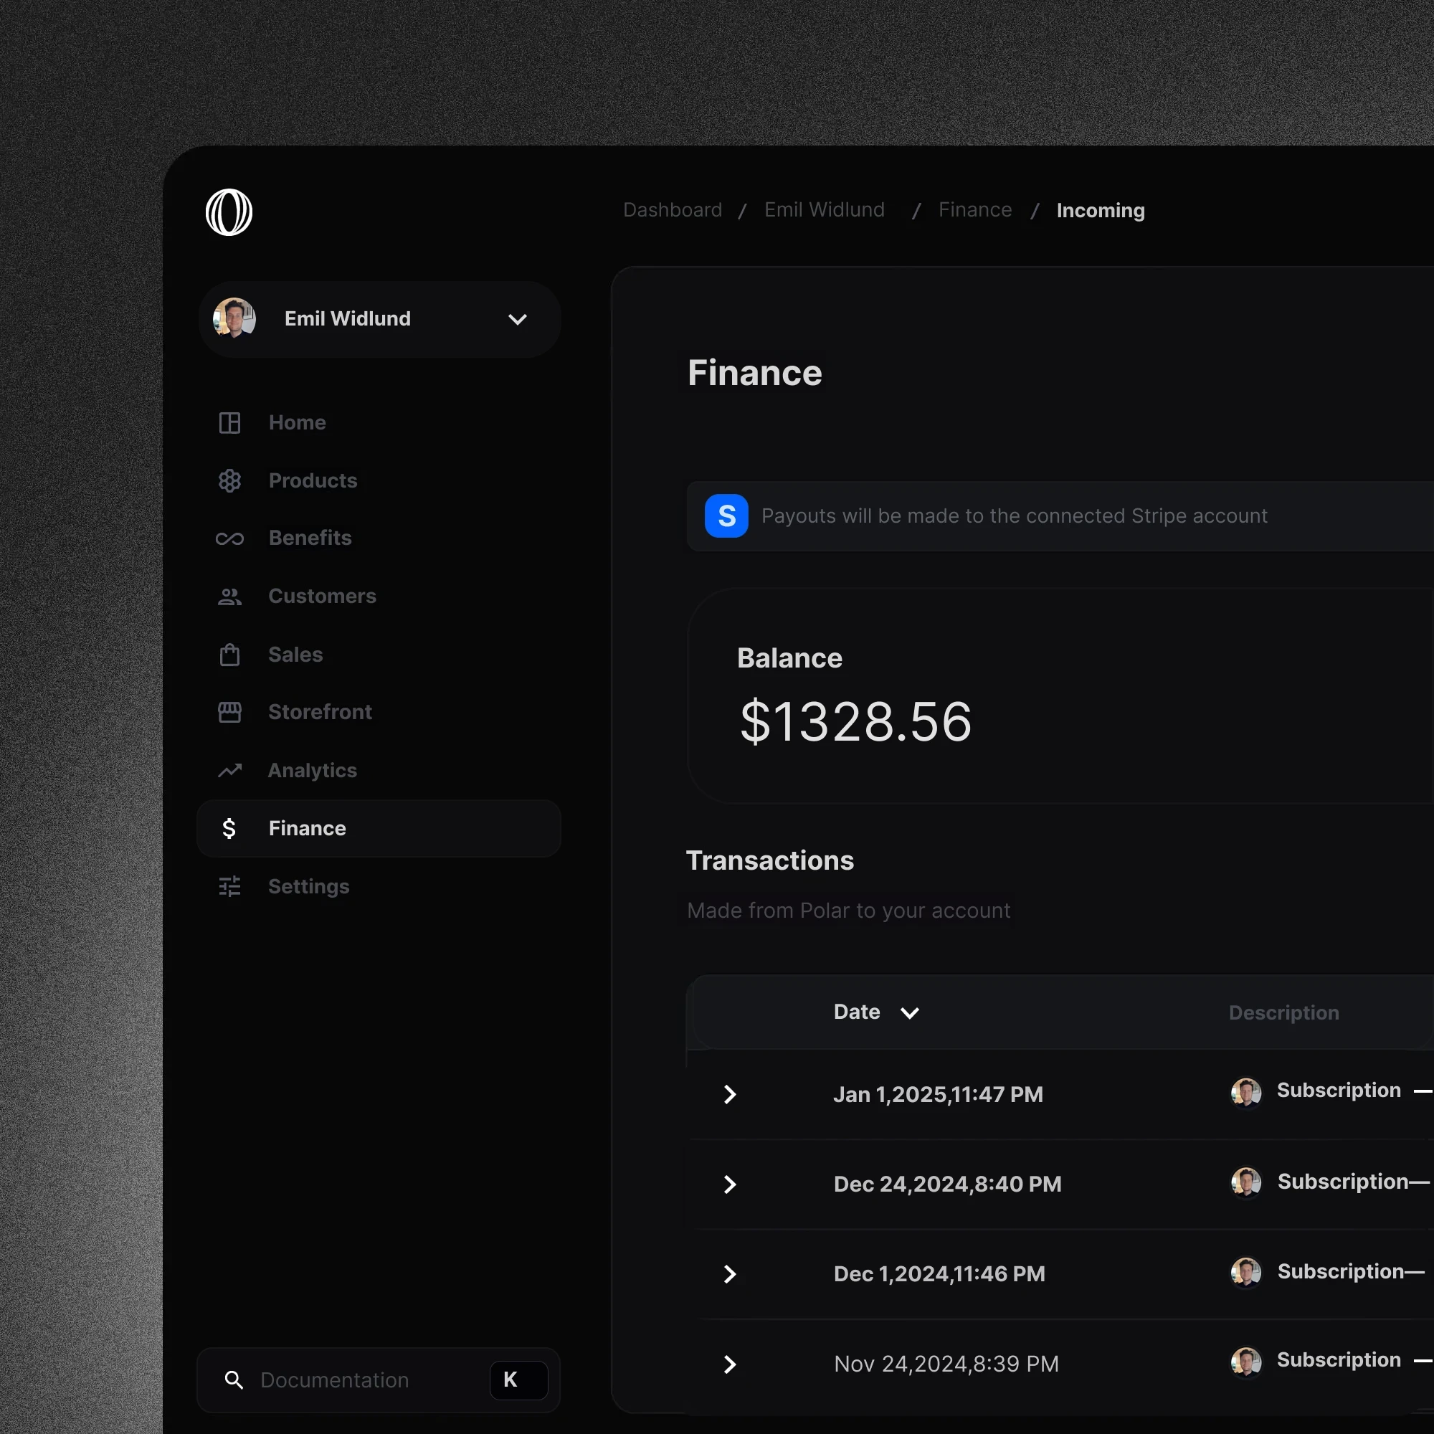
Task: Click the Polar logo icon
Action: pos(229,212)
